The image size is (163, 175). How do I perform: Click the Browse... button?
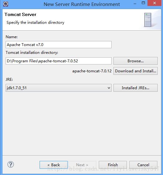[x=136, y=61]
